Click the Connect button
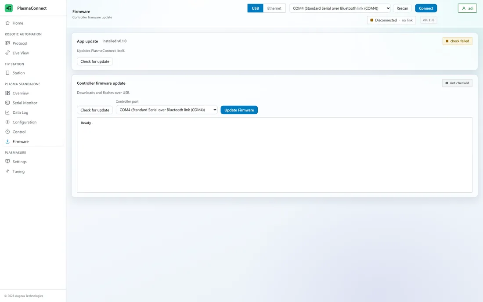The height and width of the screenshot is (302, 483). pyautogui.click(x=426, y=8)
